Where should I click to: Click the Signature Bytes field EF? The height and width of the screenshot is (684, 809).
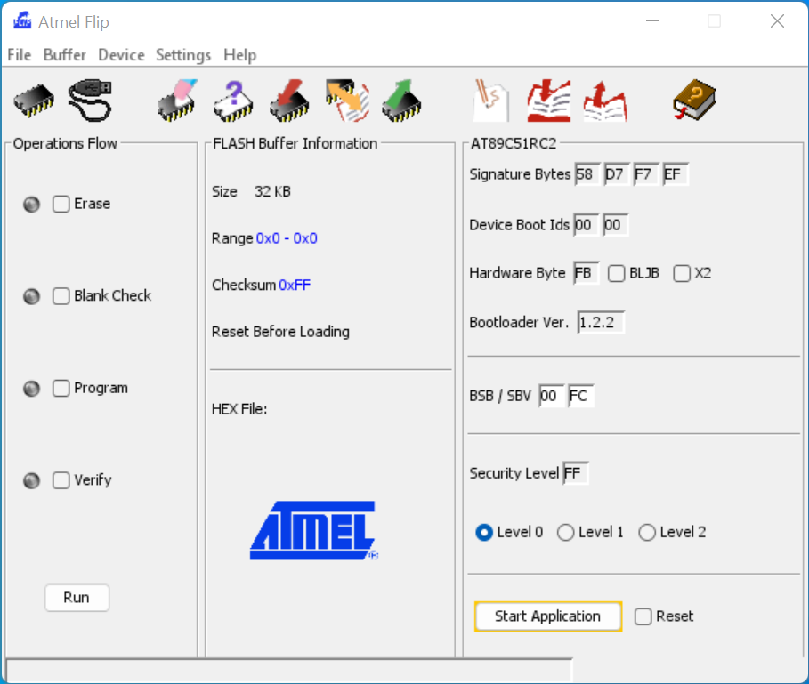(676, 174)
